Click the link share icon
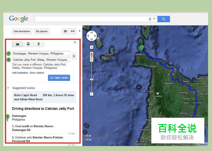212x151 pixels. pyautogui.click(x=73, y=31)
